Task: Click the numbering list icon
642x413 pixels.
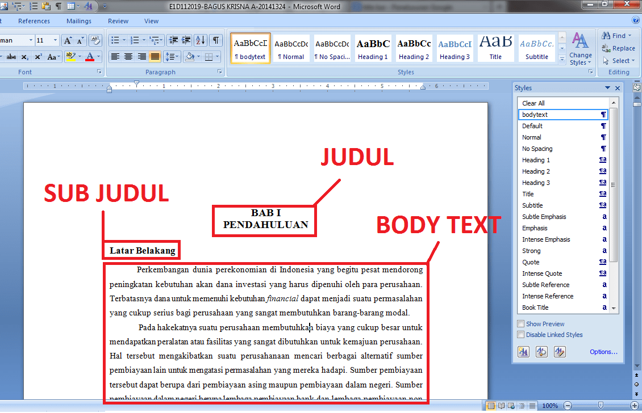Action: 134,40
